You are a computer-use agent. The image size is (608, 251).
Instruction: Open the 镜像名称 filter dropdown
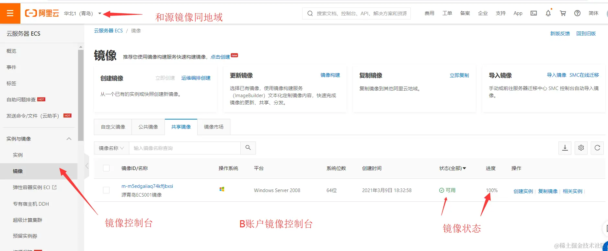point(111,148)
